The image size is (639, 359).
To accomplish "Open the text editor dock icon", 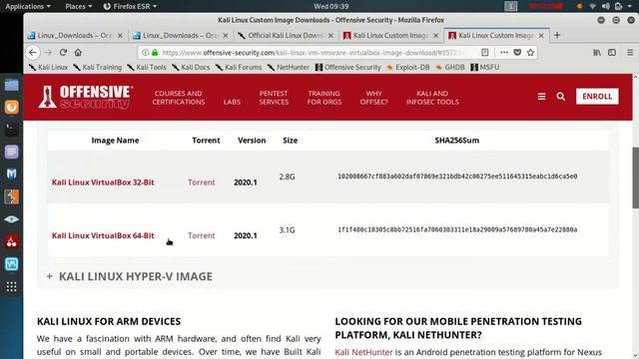I will pyautogui.click(x=11, y=152).
